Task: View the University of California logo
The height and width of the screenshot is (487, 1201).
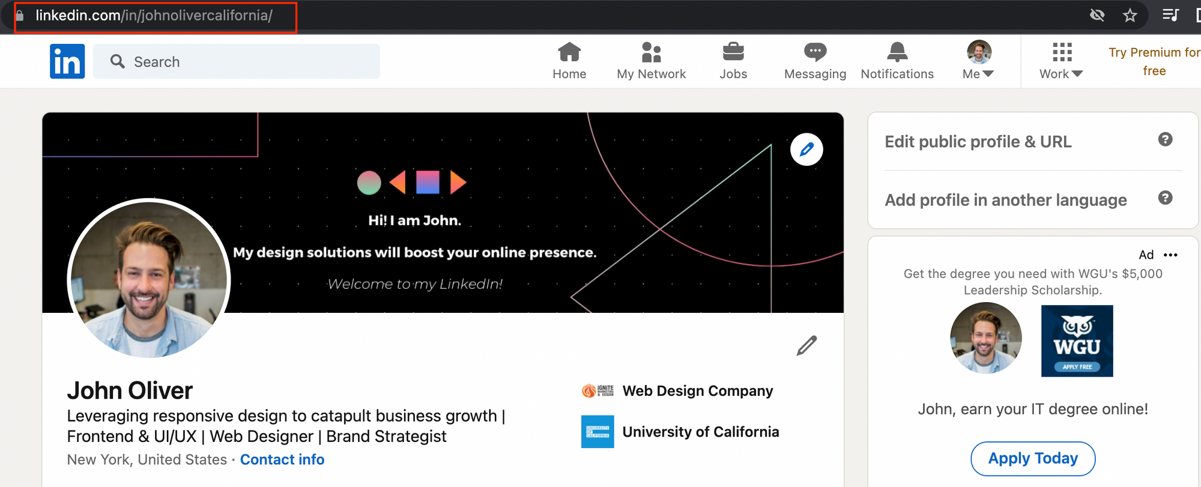Action: click(x=597, y=432)
